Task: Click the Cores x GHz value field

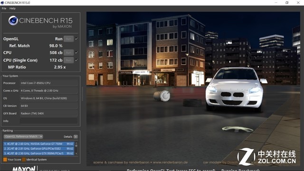Action: [48, 91]
